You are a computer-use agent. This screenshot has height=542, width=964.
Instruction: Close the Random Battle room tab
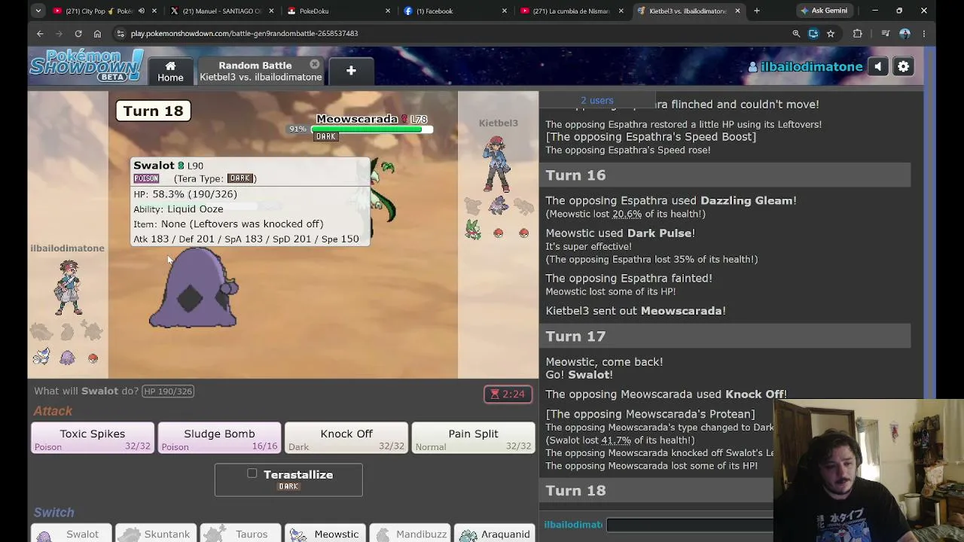click(315, 65)
